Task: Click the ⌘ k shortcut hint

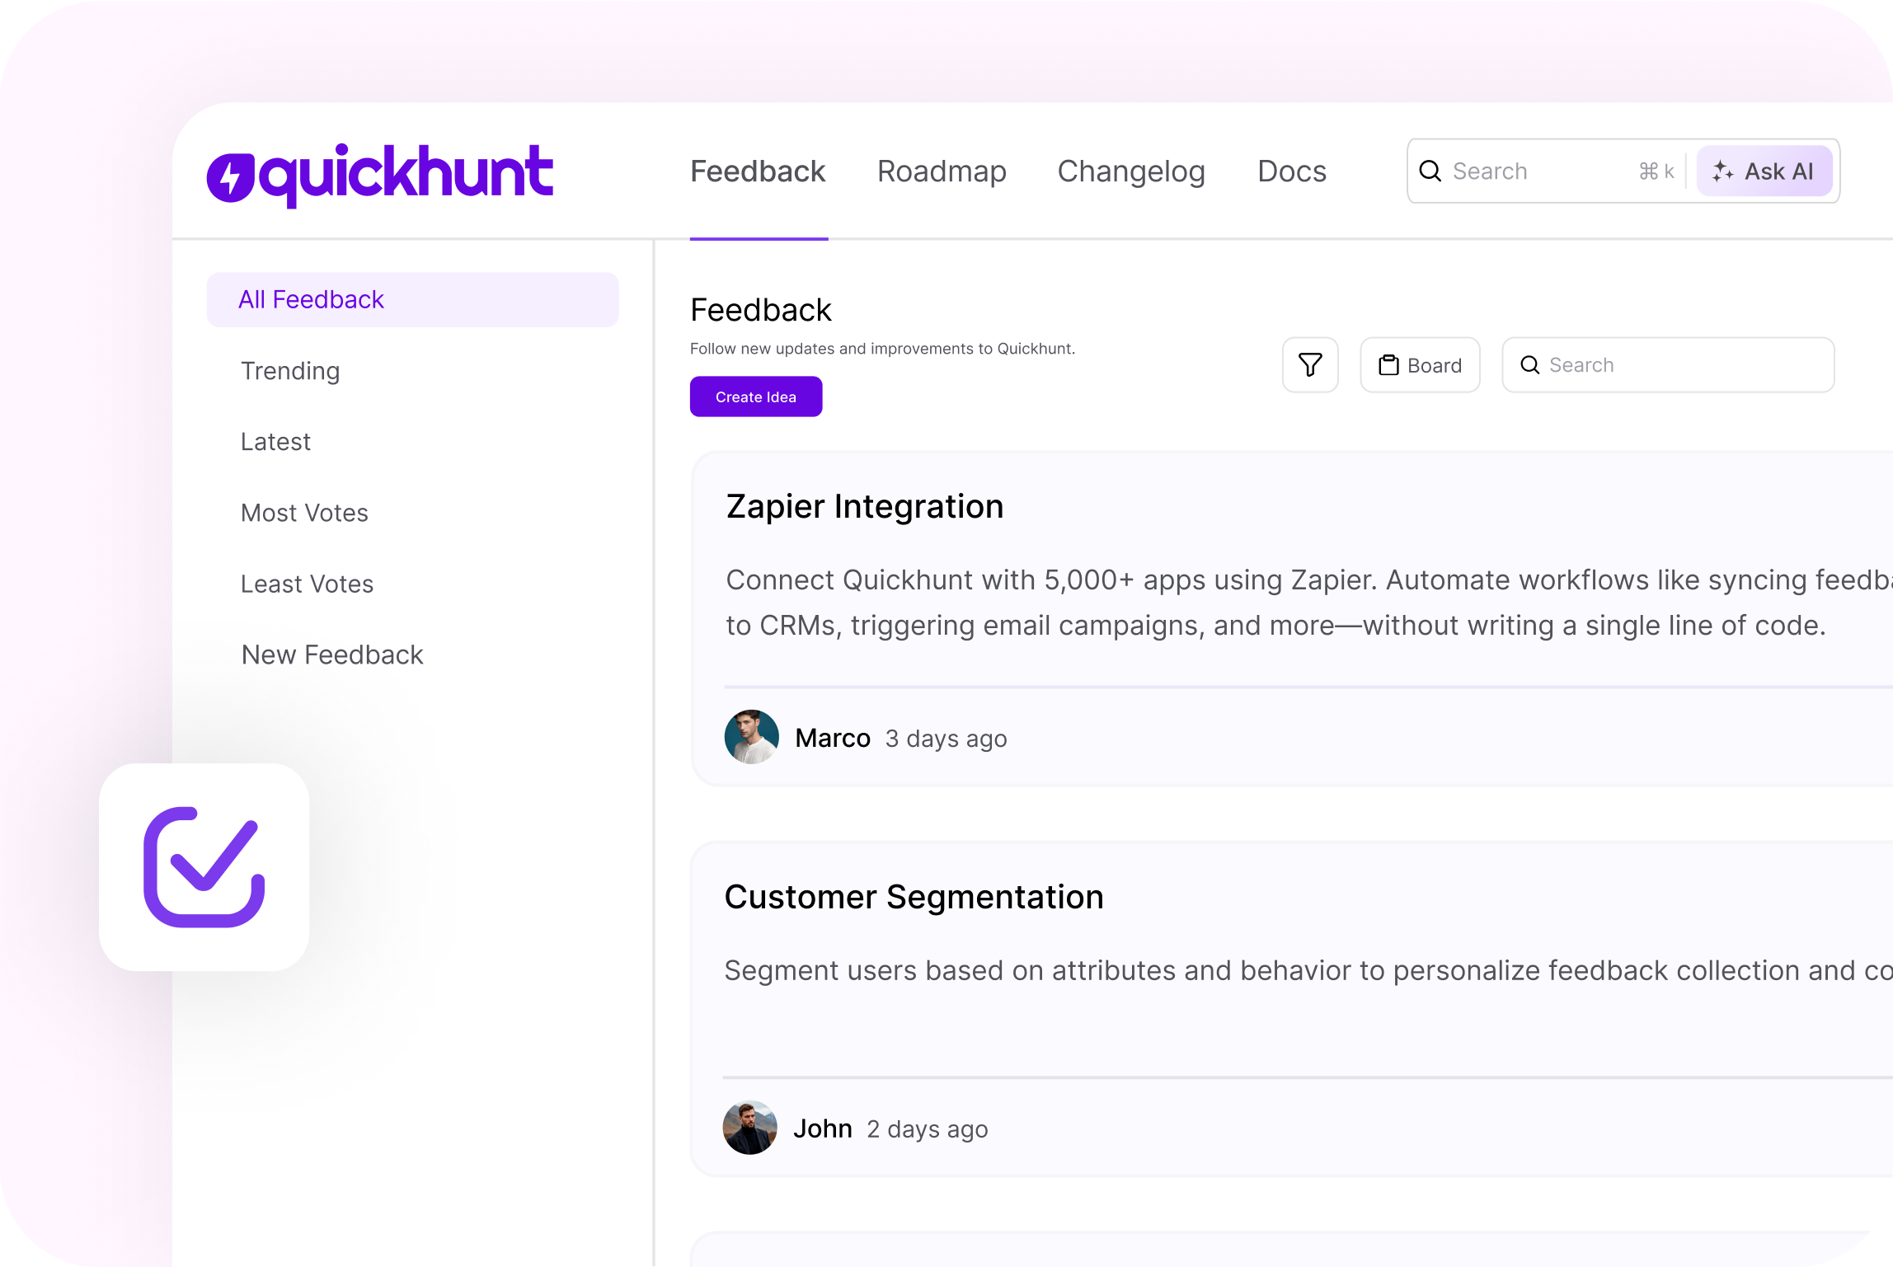Action: (1656, 171)
